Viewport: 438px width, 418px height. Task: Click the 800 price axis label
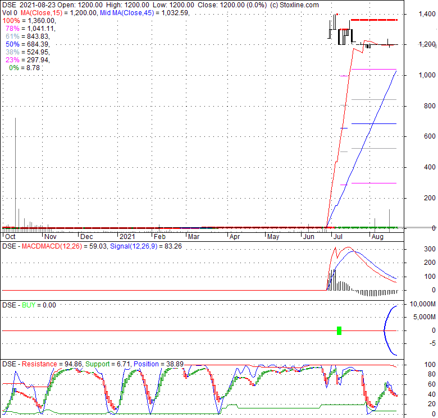pyautogui.click(x=430, y=105)
